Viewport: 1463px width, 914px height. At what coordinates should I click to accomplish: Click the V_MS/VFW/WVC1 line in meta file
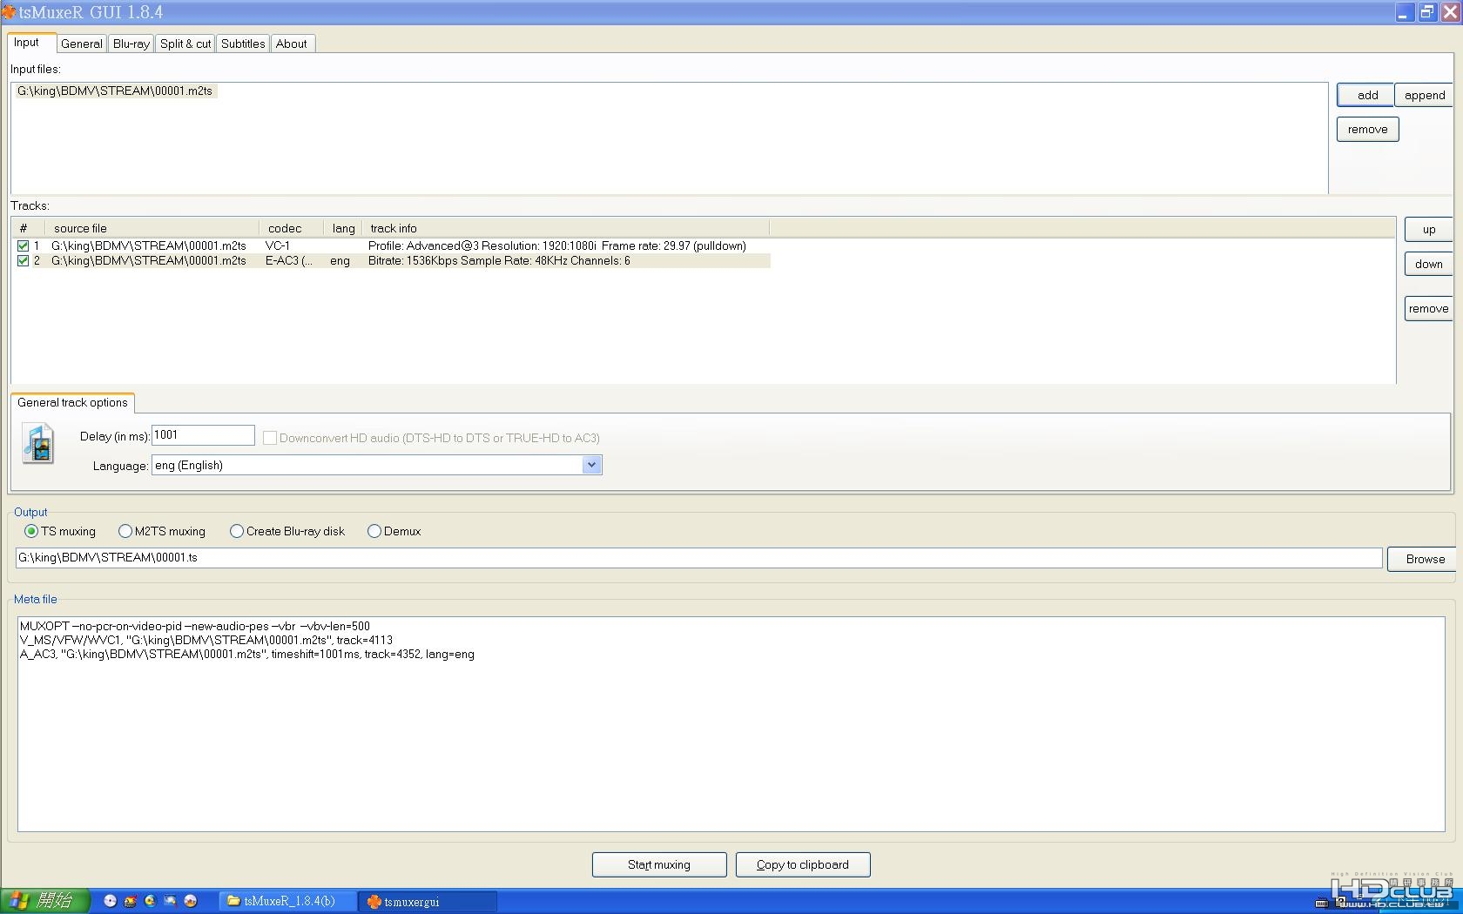click(206, 640)
